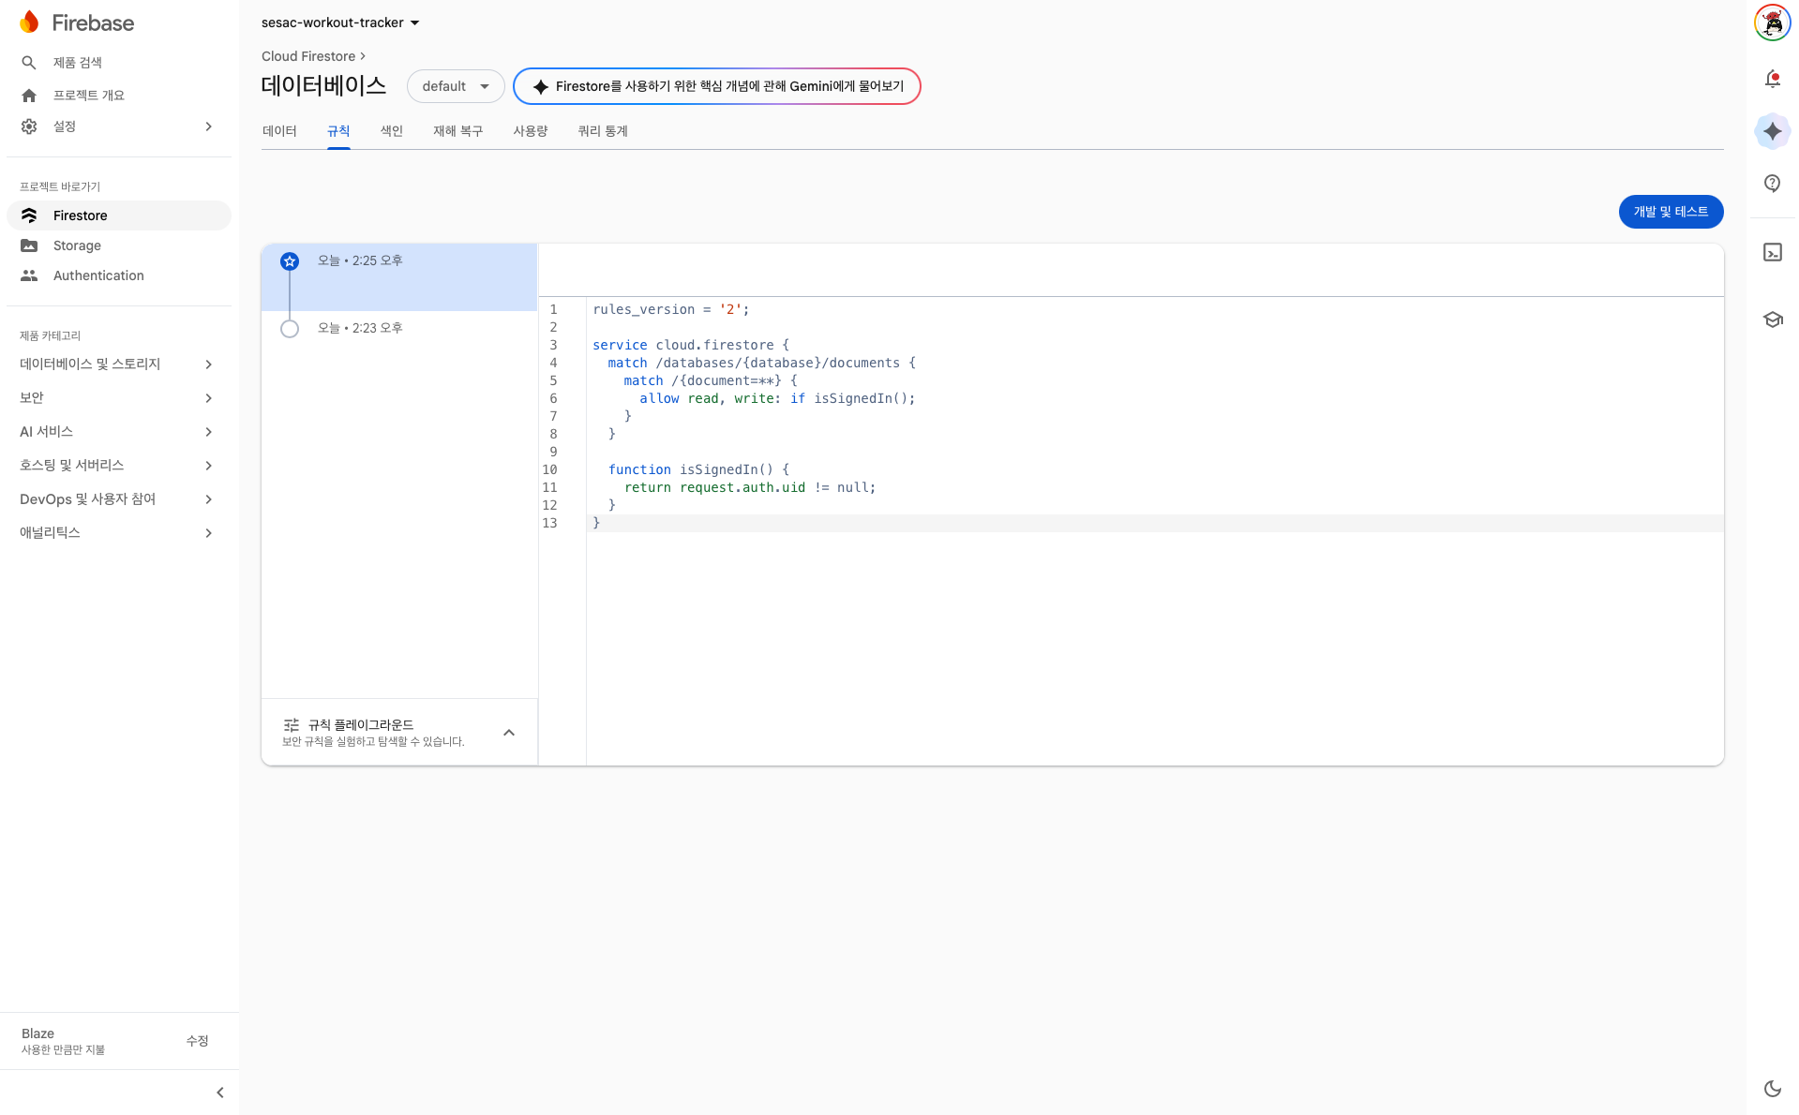Open the Cloud Shell terminal icon

click(1772, 252)
